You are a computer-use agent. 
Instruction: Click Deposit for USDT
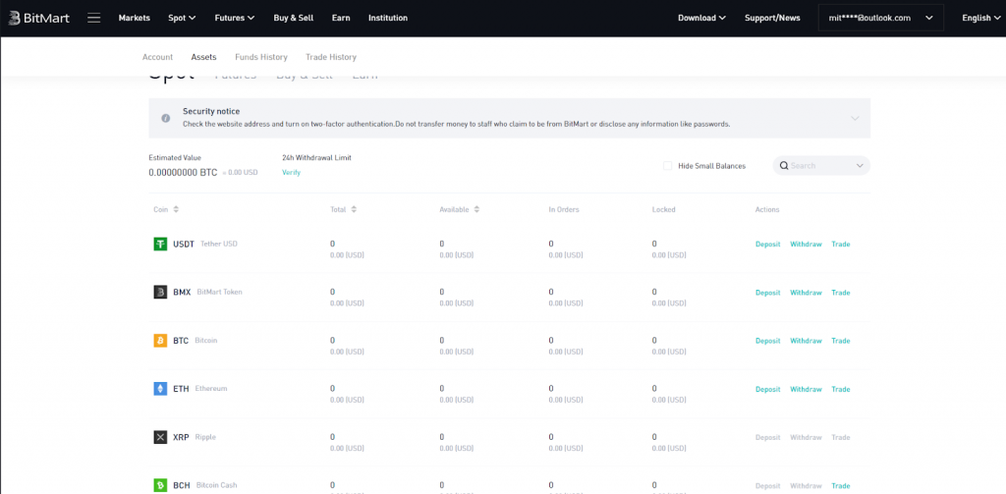pos(768,244)
